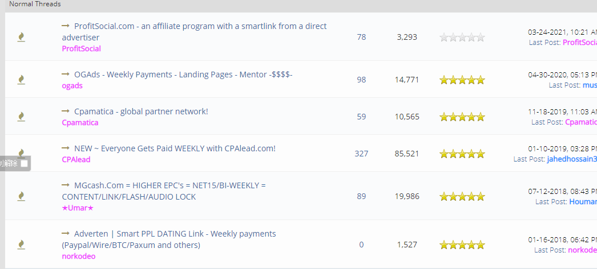The image size is (597, 269).
Task: Click the 85,521 views value
Action: click(x=407, y=154)
